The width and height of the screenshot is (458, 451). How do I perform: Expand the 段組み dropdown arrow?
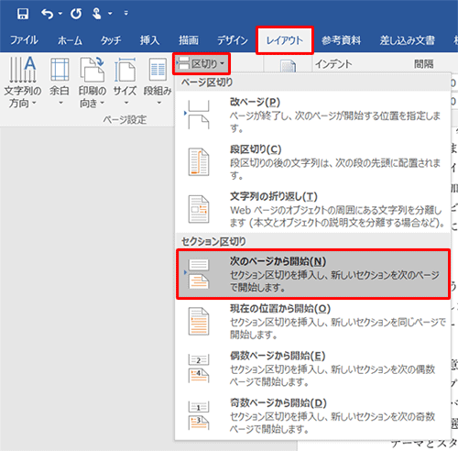(159, 103)
